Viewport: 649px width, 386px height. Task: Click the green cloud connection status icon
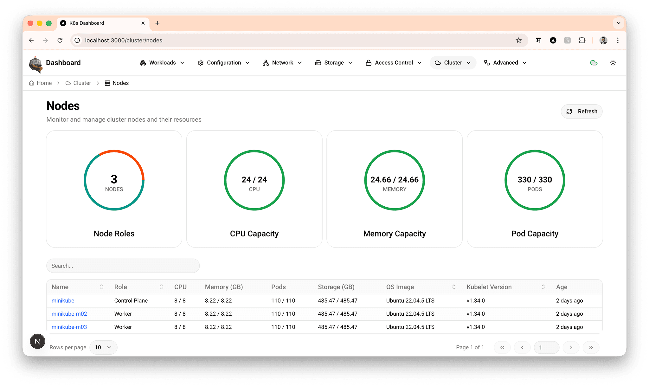[x=594, y=62]
